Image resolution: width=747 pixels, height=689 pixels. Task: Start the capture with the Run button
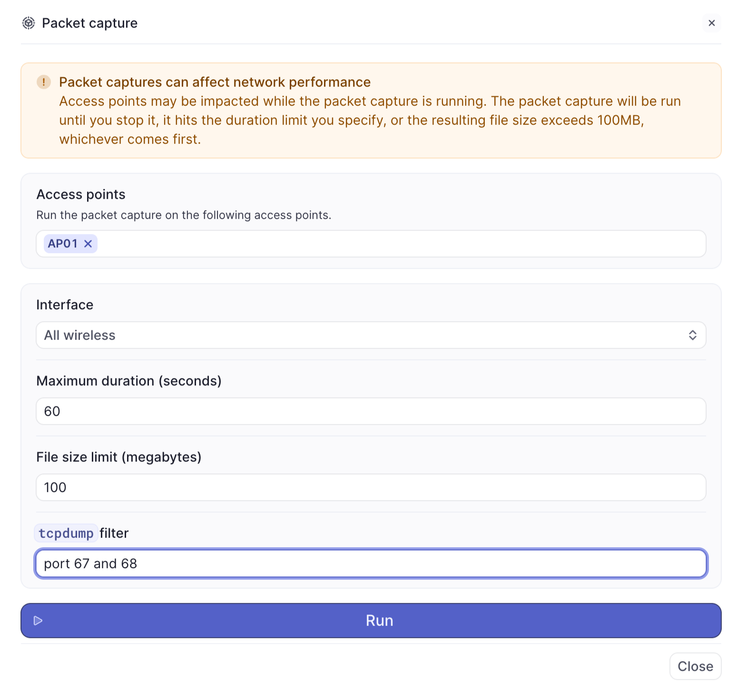[379, 620]
